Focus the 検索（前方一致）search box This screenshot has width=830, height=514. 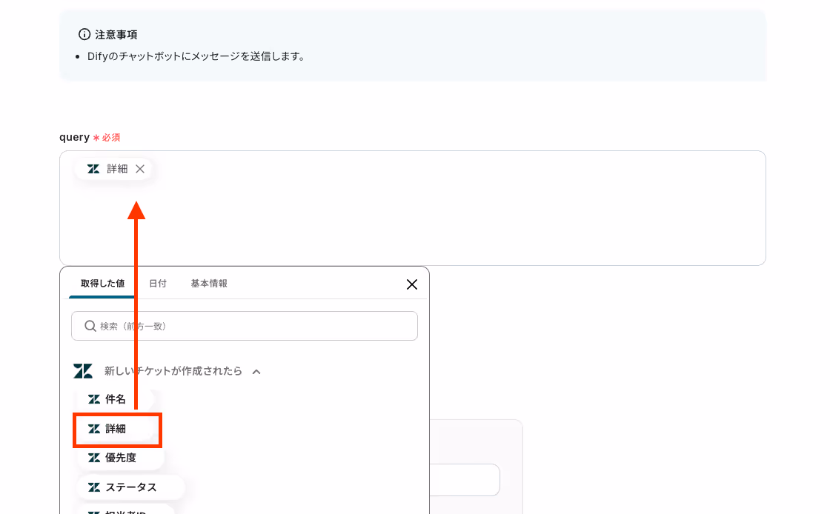click(244, 326)
